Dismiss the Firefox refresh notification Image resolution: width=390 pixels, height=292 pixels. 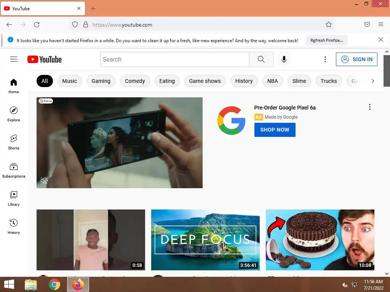(381, 40)
